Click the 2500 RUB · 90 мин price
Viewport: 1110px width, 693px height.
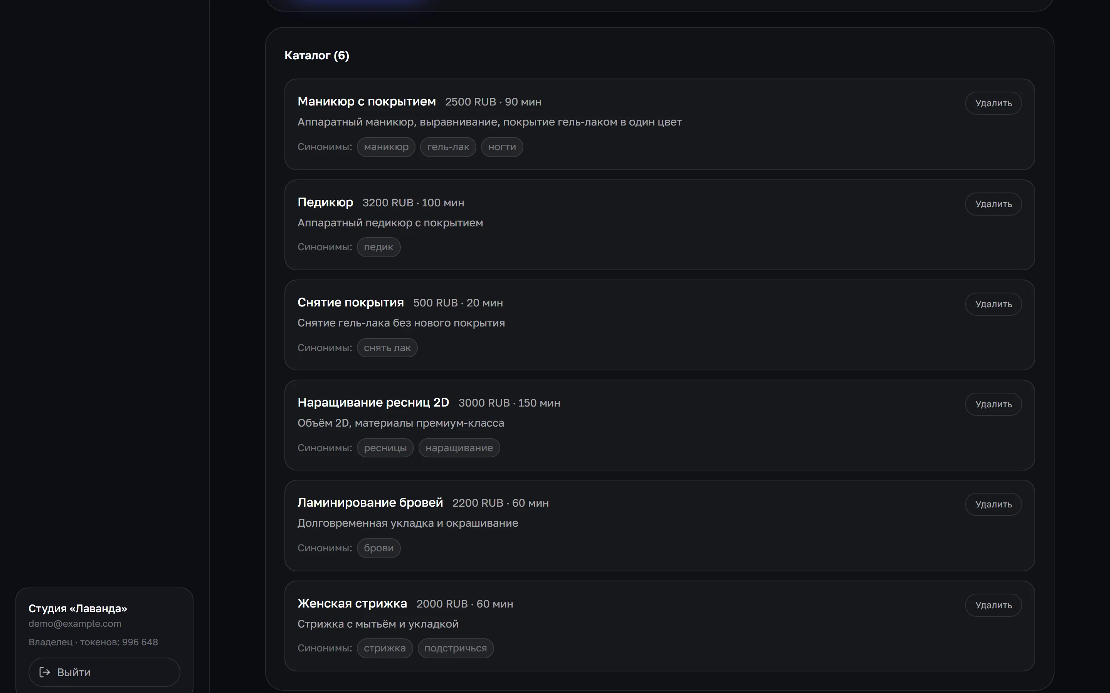click(493, 102)
